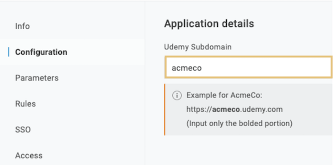Focus the Udemy Subdomain input field
Screen dimensions: 334x165
pyautogui.click(x=248, y=68)
